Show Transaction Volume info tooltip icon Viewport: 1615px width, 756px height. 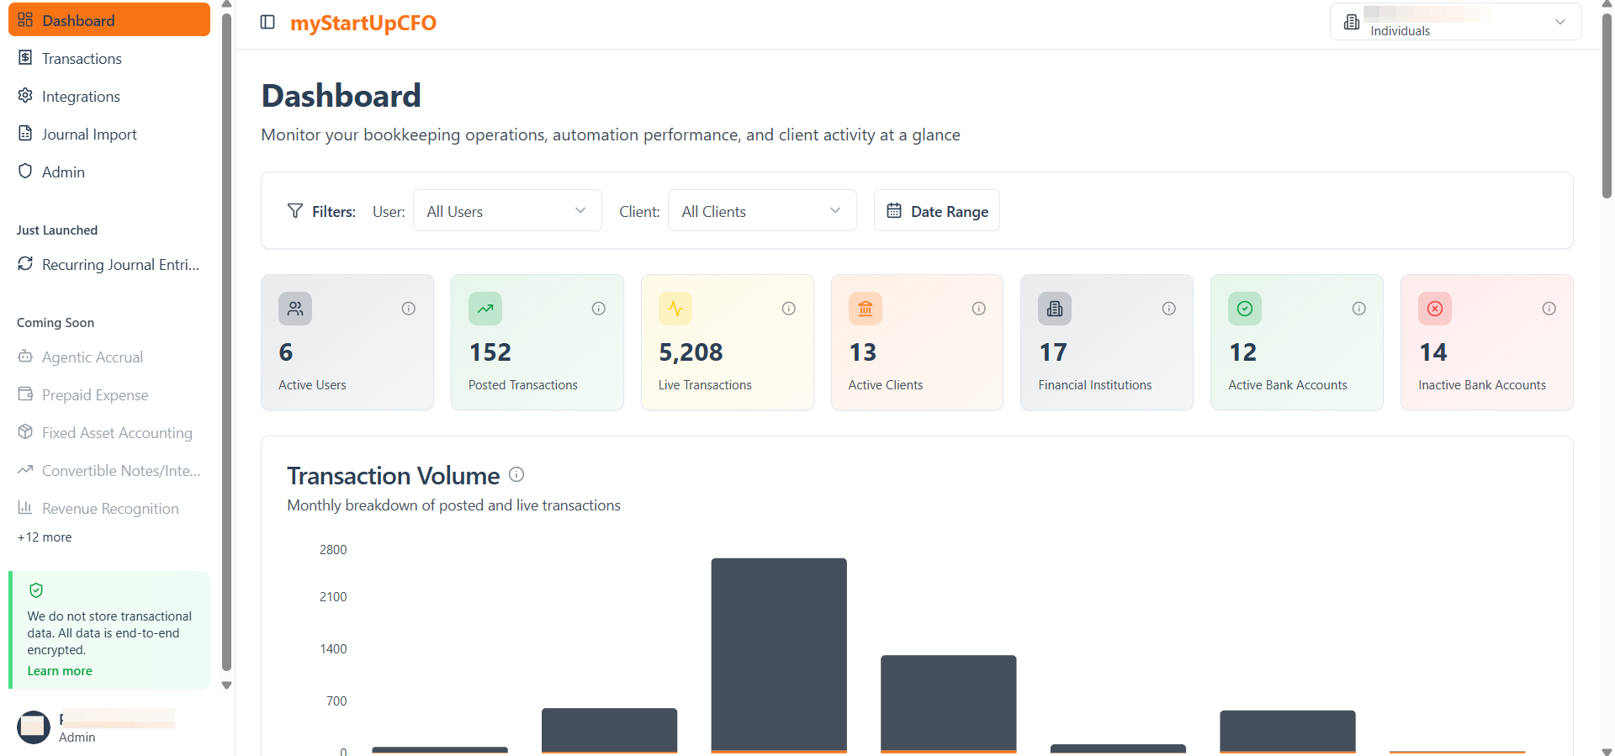pyautogui.click(x=517, y=474)
